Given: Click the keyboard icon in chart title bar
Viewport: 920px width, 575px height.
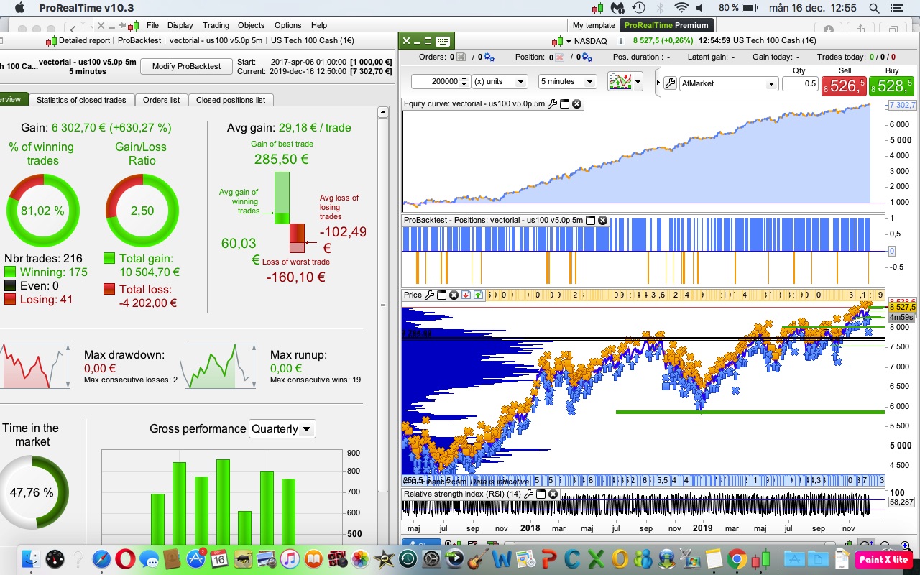Looking at the screenshot, I should coord(443,41).
